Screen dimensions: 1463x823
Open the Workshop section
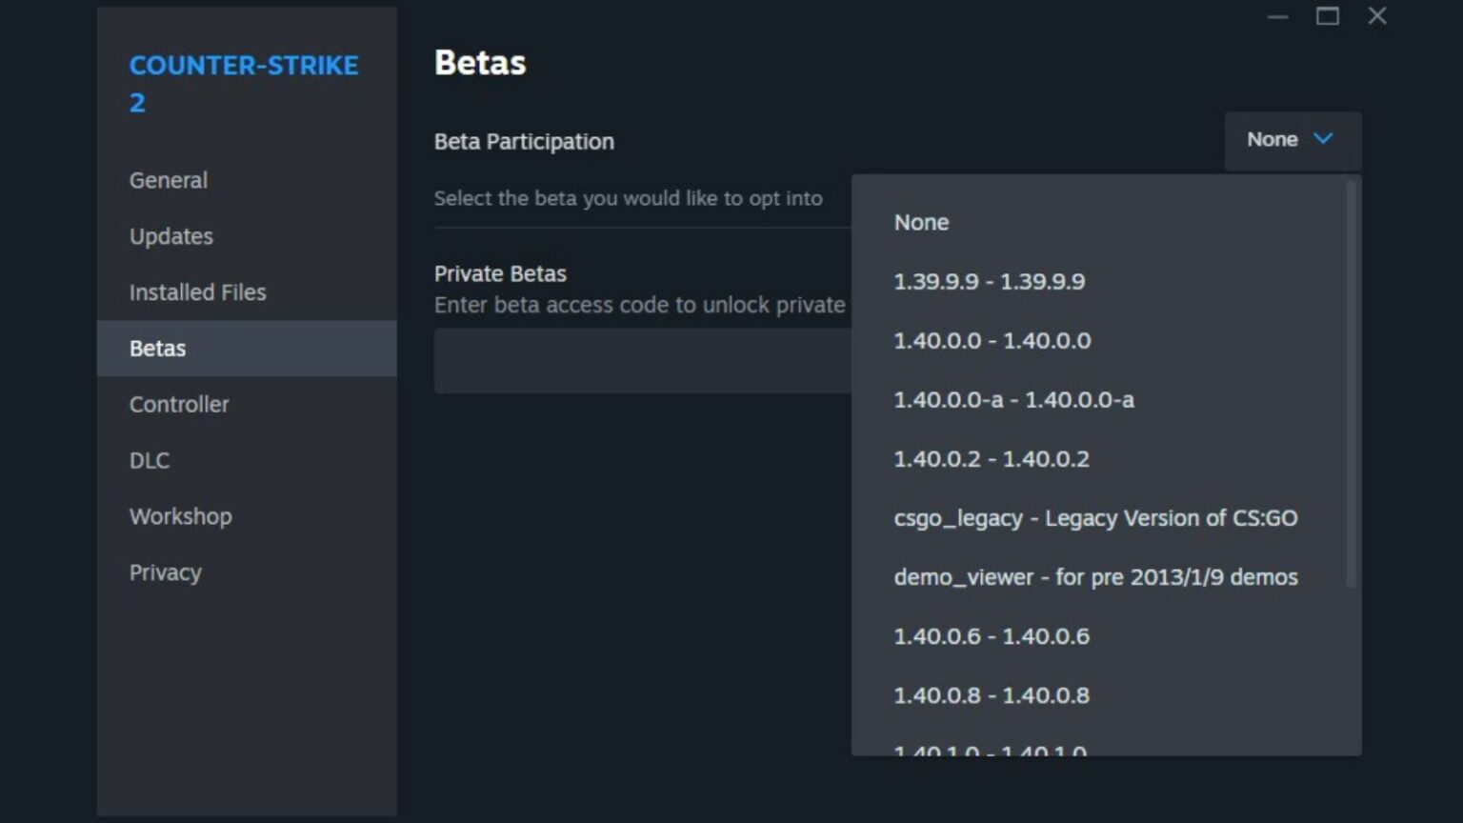coord(181,516)
